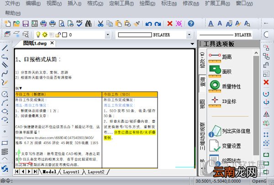Save the drawing with Save icon
Screen dimensions: 274x185
tap(26, 23)
